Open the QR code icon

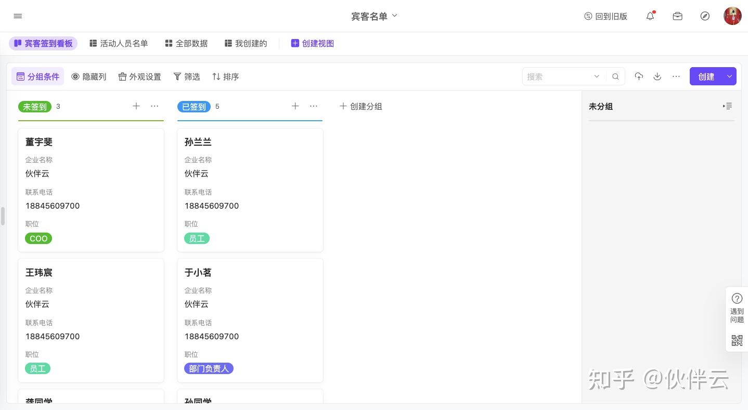[737, 341]
